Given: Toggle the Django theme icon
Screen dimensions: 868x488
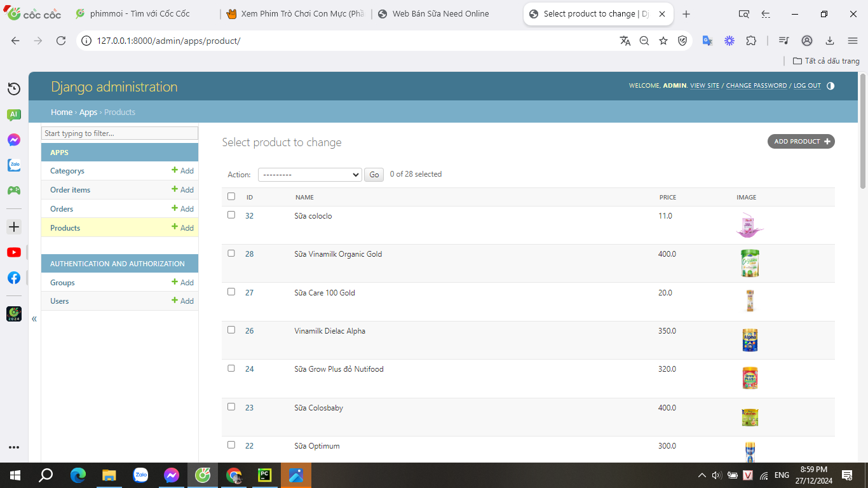Looking at the screenshot, I should click(x=831, y=86).
